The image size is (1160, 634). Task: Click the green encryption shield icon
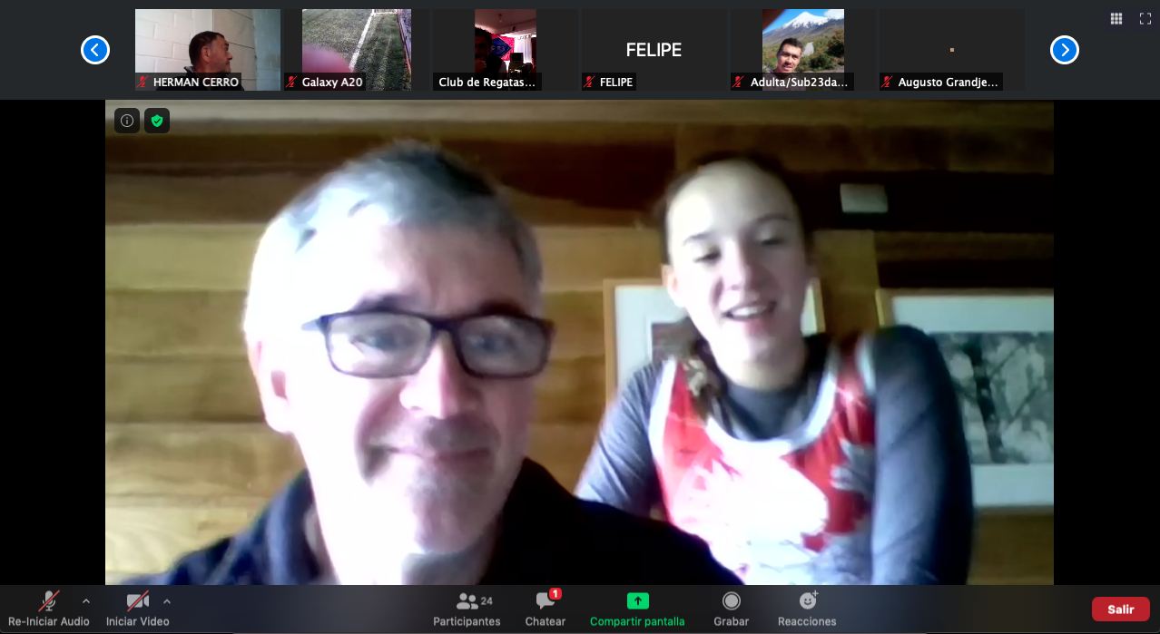tap(157, 121)
